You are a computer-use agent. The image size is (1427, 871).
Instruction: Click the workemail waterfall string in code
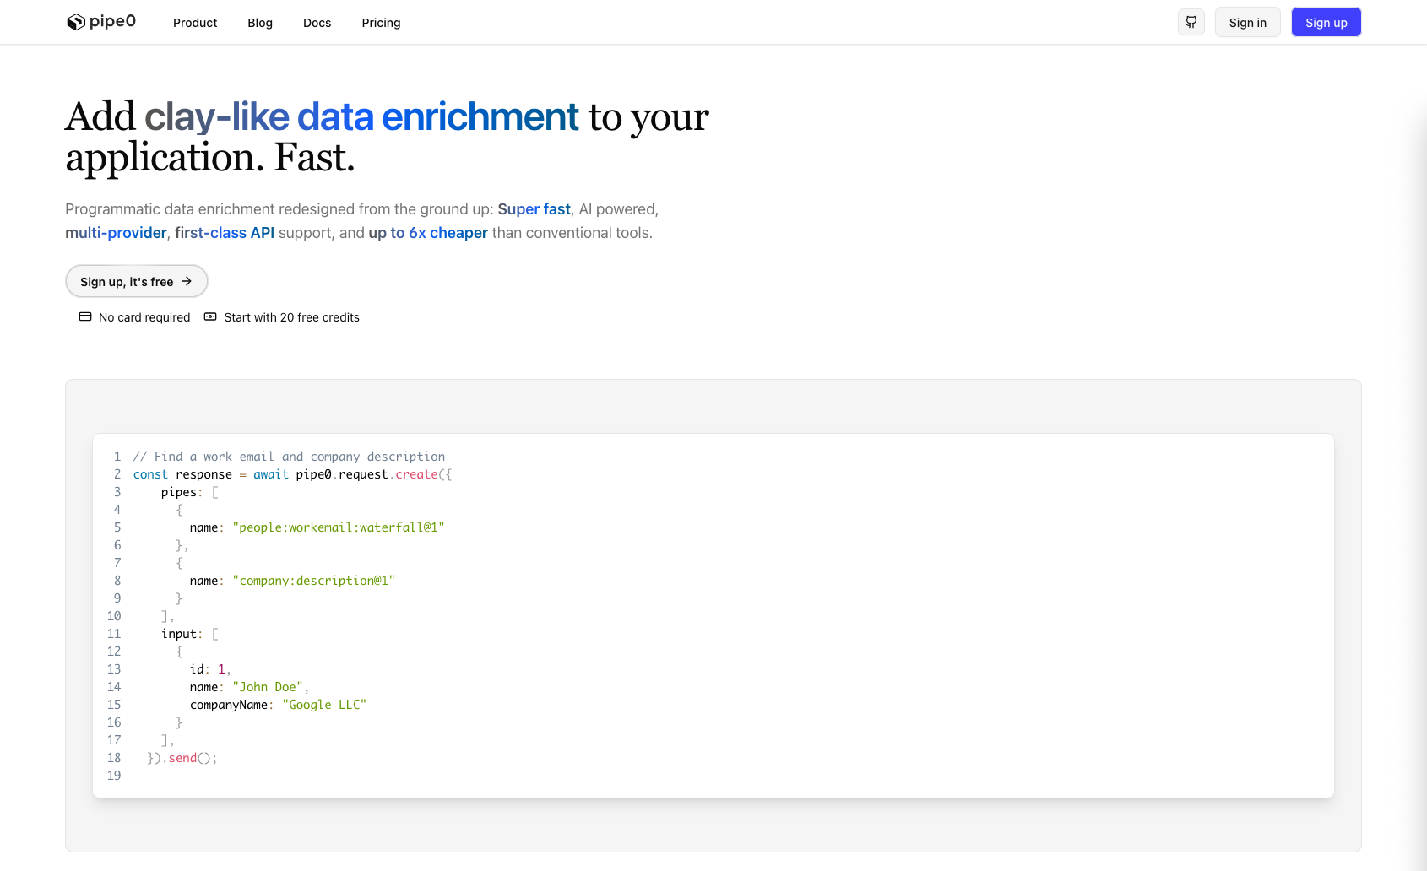click(x=338, y=527)
